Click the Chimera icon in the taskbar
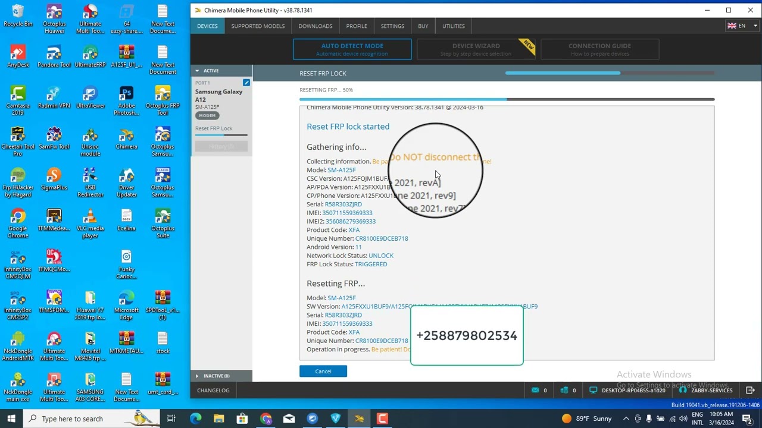Screen dimensions: 762x428 359,418
